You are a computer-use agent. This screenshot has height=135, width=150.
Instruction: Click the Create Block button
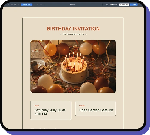[27, 4]
